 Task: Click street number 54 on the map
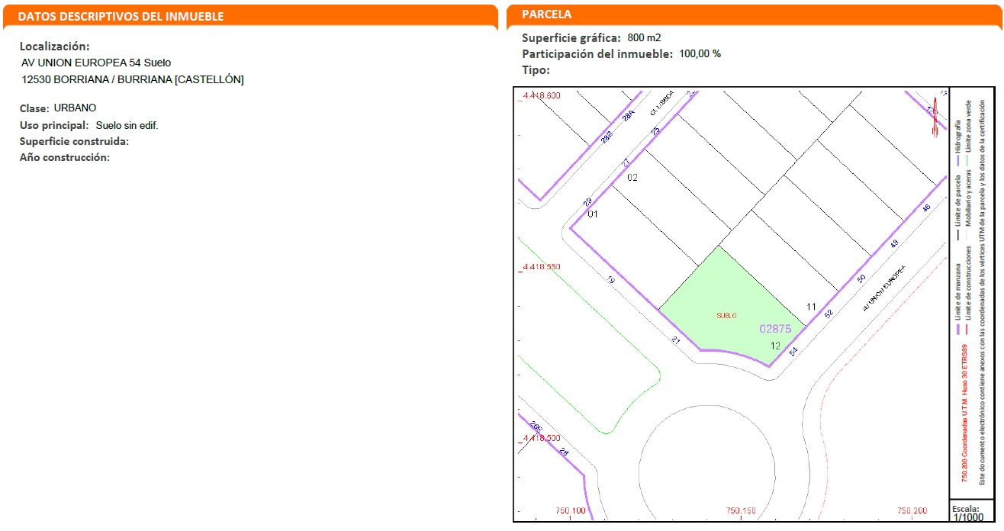[x=793, y=352]
